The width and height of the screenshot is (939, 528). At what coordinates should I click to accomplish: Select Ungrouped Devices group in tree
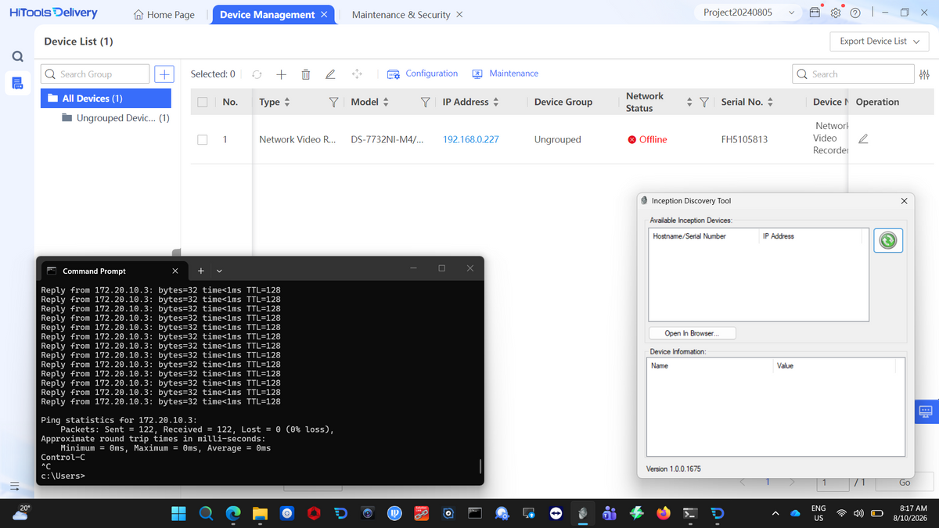(x=116, y=118)
